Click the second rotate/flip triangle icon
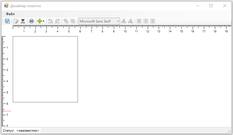 [x=57, y=21]
